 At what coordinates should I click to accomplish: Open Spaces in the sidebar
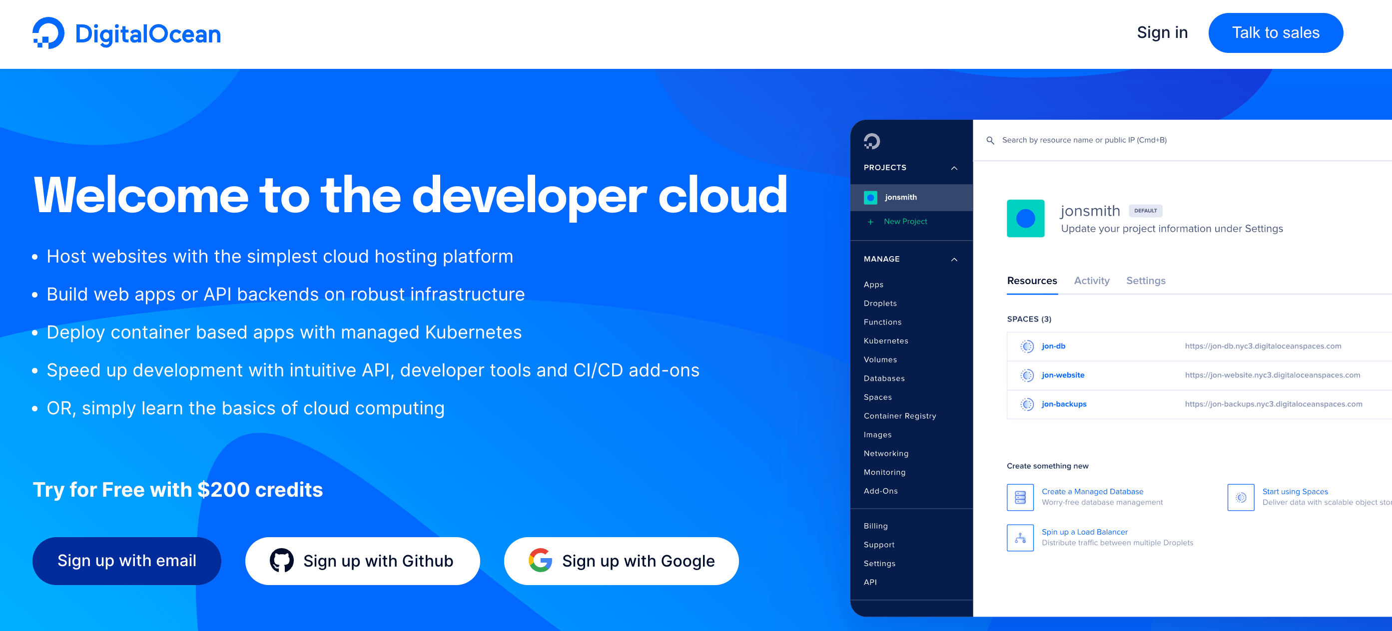point(877,397)
